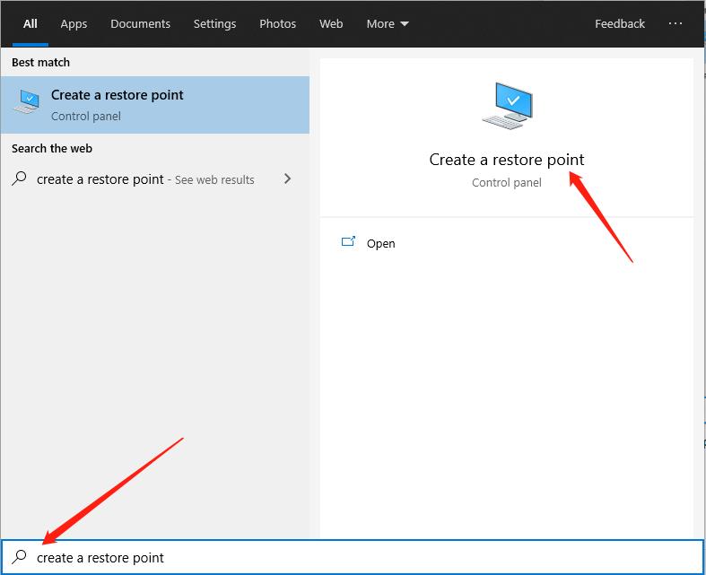The width and height of the screenshot is (706, 575).
Task: Click the search box magnifier icon
Action: [20, 557]
